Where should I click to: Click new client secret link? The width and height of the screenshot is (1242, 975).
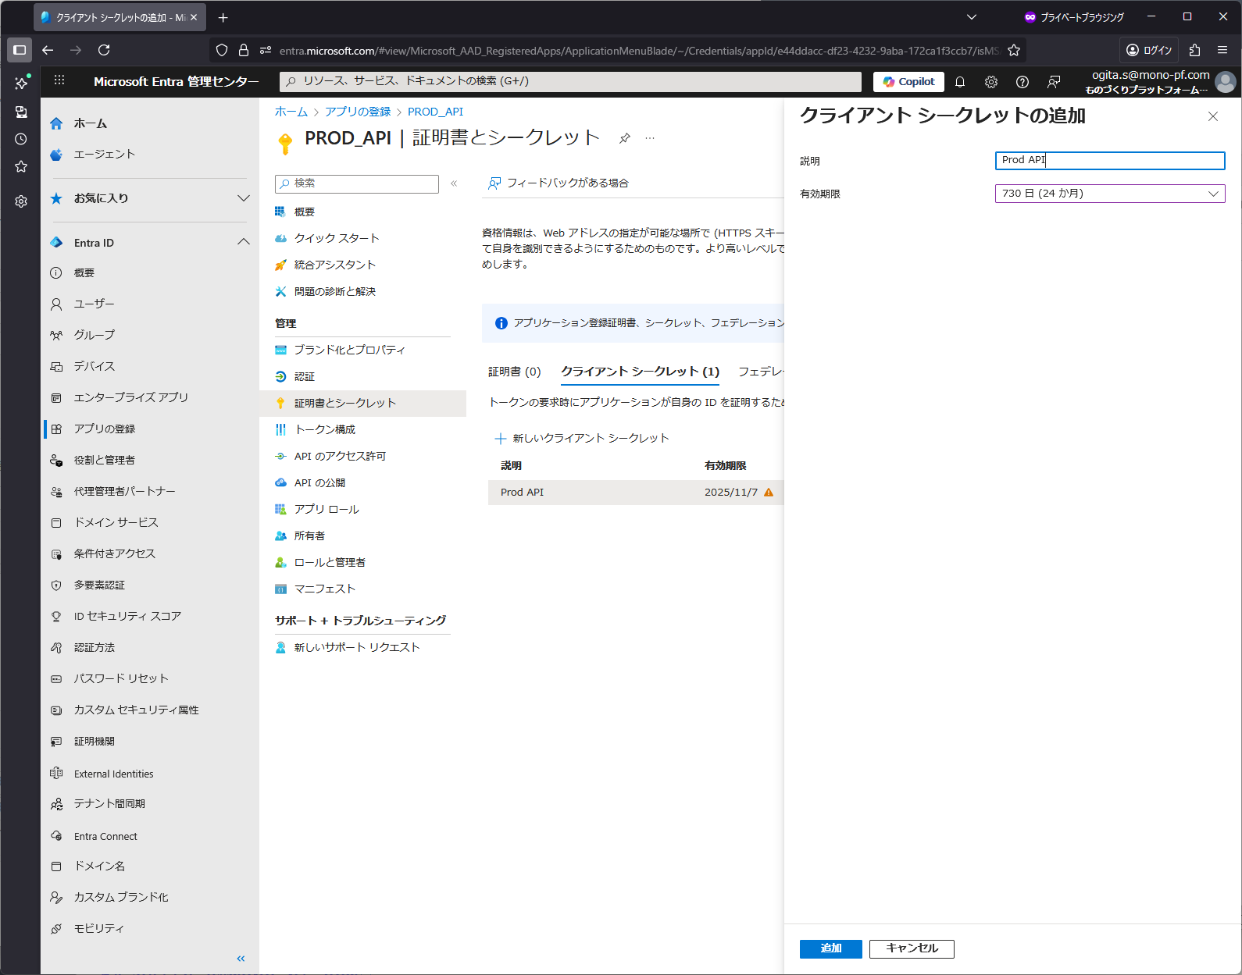(x=582, y=439)
